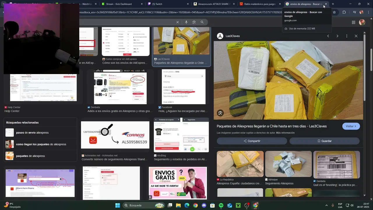Open OBS Studio from taskbar
The width and height of the screenshot is (373, 210).
247,205
